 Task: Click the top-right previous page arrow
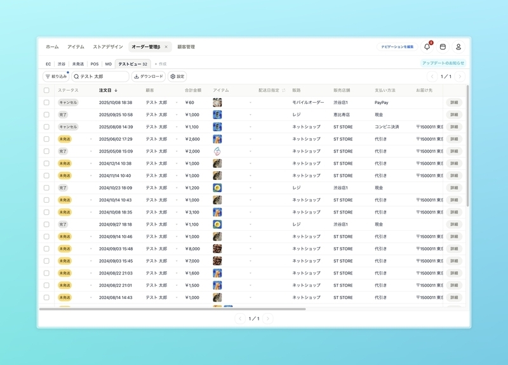tap(432, 77)
